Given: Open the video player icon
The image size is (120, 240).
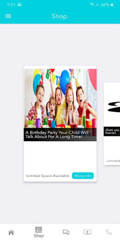Looking at the screenshot, I should coord(87,232).
